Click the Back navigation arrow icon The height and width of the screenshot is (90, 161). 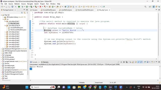pyautogui.click(x=94, y=7)
